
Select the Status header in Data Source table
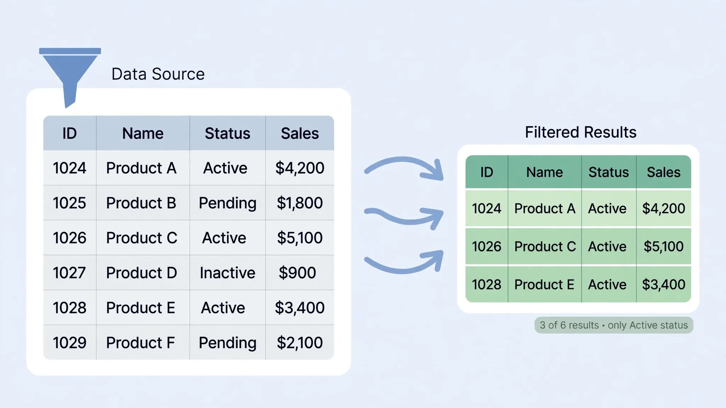pyautogui.click(x=228, y=134)
